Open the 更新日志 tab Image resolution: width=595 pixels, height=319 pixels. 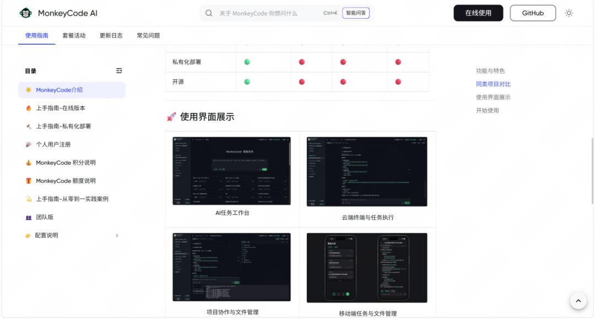coord(111,36)
